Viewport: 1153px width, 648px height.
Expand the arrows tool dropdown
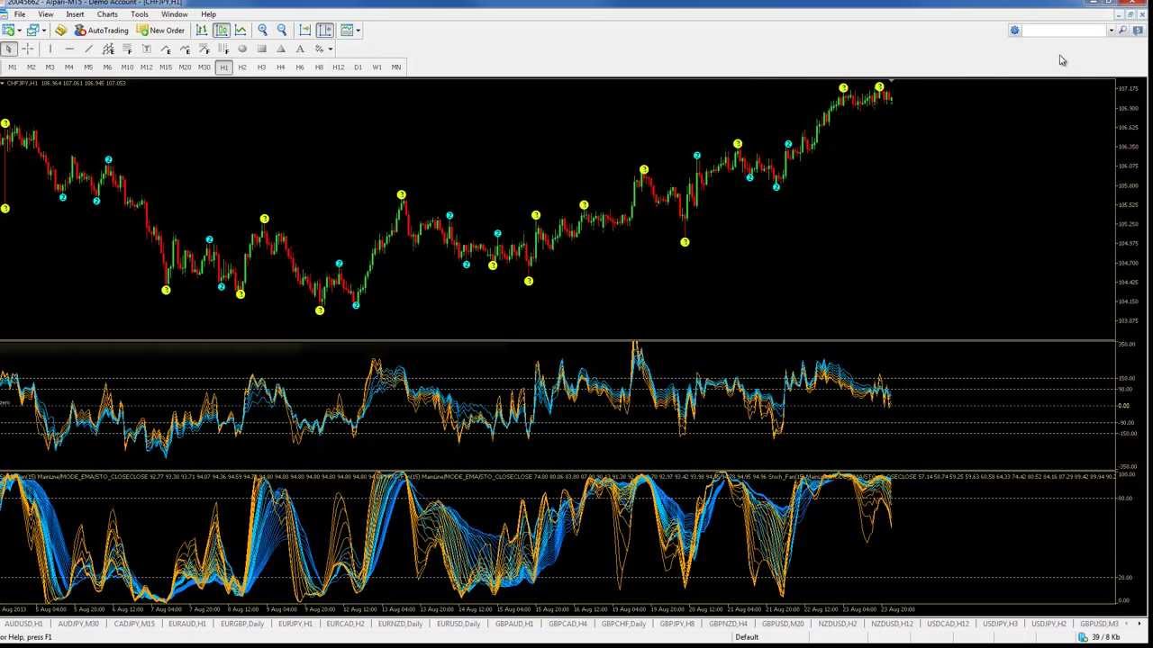[331, 49]
